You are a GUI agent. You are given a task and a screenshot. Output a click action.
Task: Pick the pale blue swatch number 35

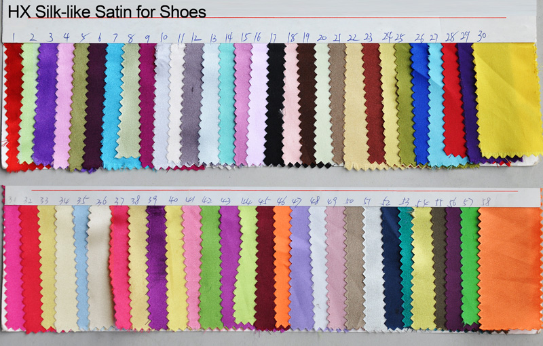pos(81,267)
